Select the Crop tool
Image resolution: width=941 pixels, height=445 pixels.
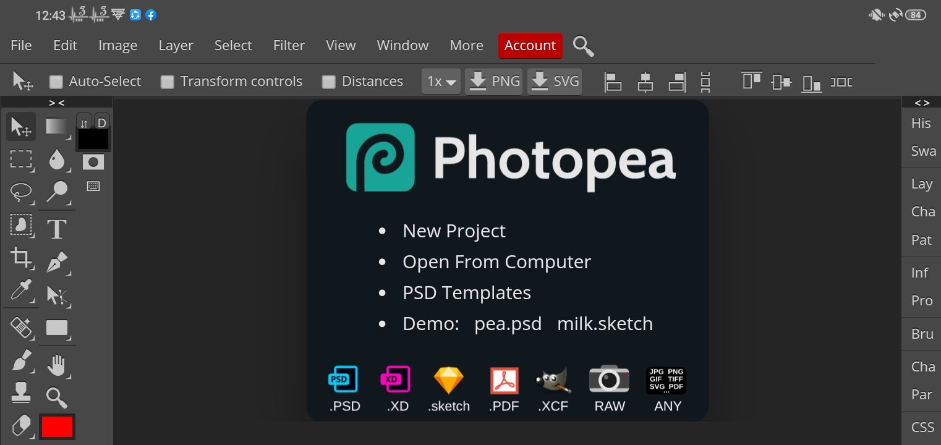[21, 258]
